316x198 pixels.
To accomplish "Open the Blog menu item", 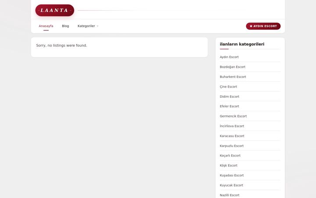I will (x=65, y=26).
